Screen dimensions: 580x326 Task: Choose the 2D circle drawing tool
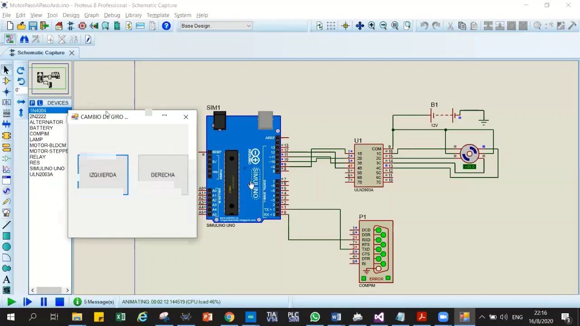tap(6, 247)
